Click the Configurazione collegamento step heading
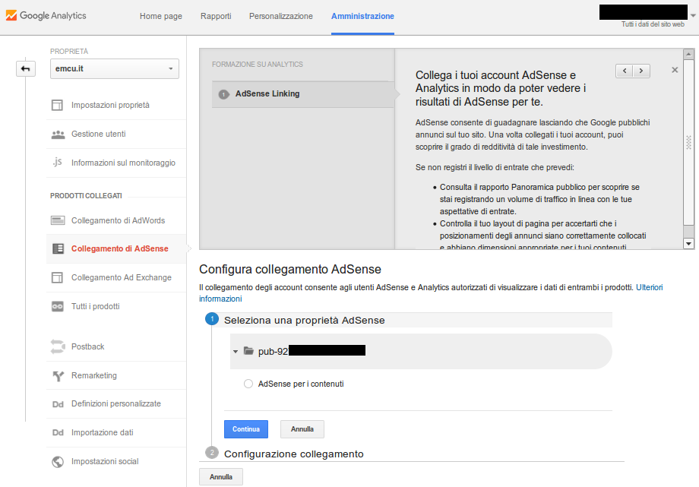The width and height of the screenshot is (699, 487). 294,454
